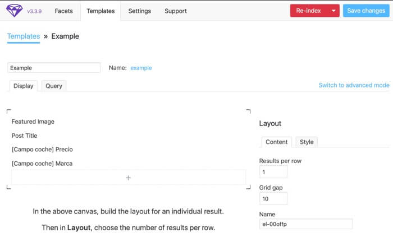Focus the Results per row field
This screenshot has height=251, width=393.
point(273,172)
